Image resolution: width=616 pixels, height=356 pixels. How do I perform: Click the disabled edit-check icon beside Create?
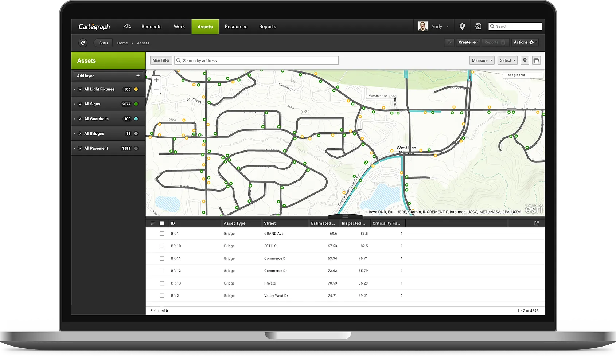pyautogui.click(x=449, y=42)
